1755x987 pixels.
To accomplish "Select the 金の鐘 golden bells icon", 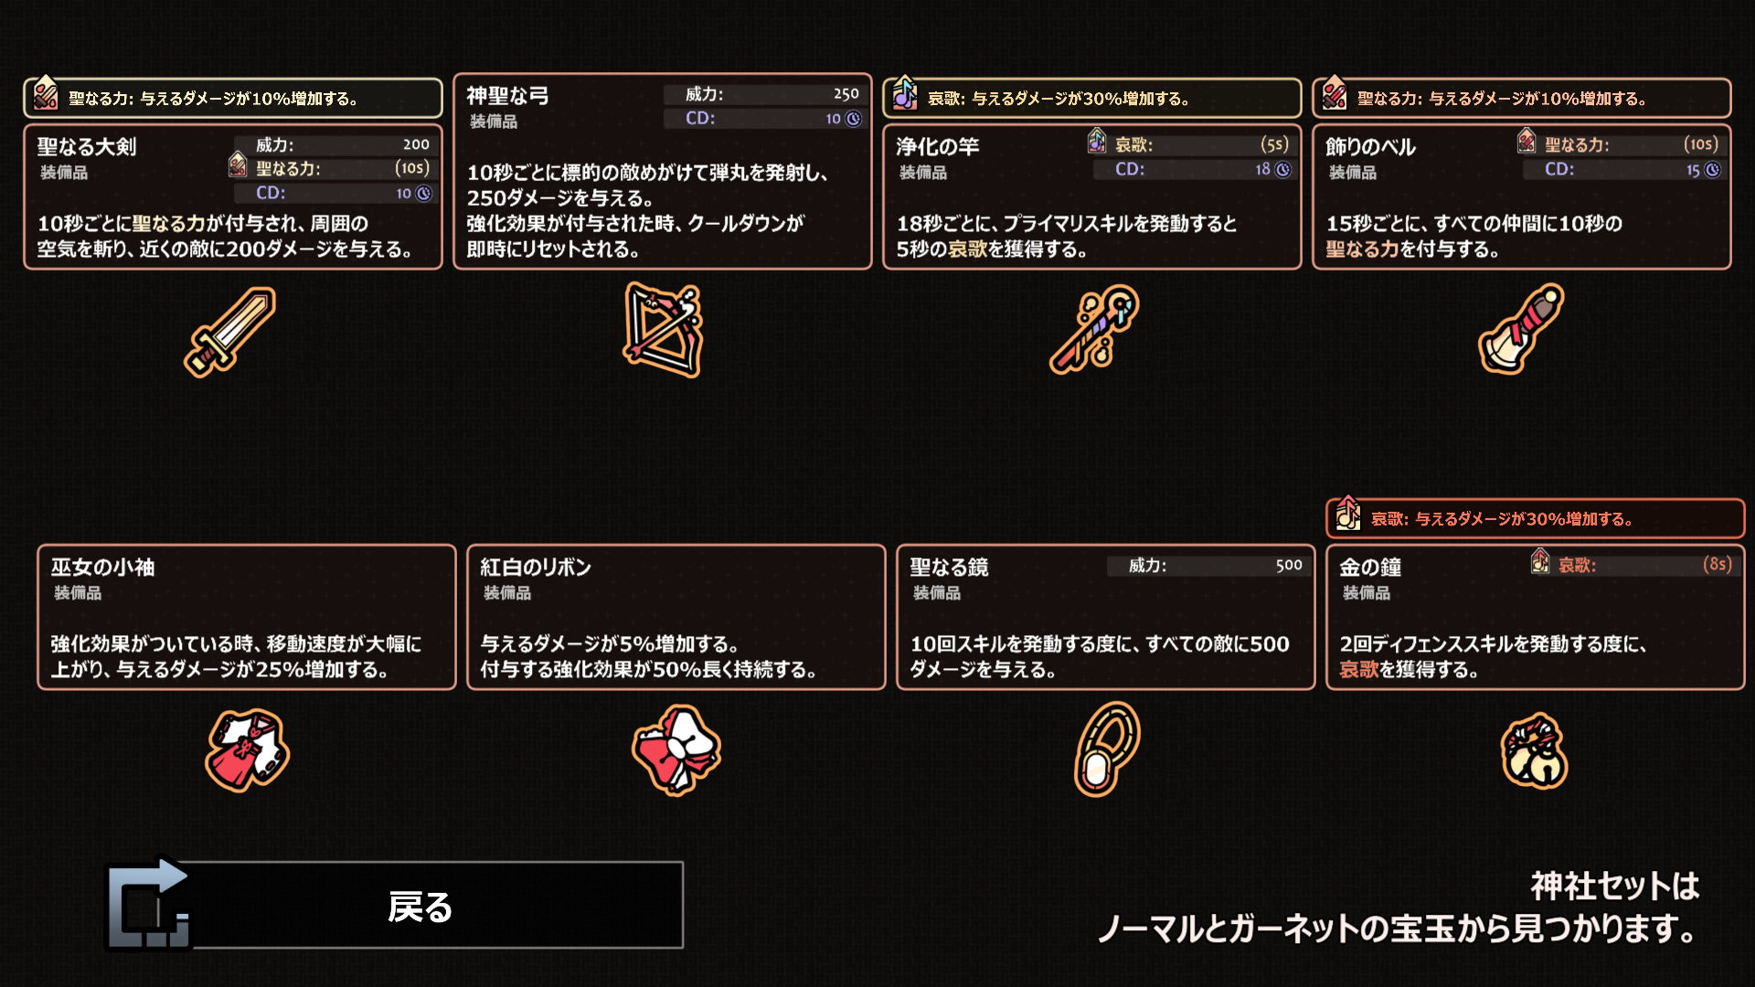I will click(1535, 751).
